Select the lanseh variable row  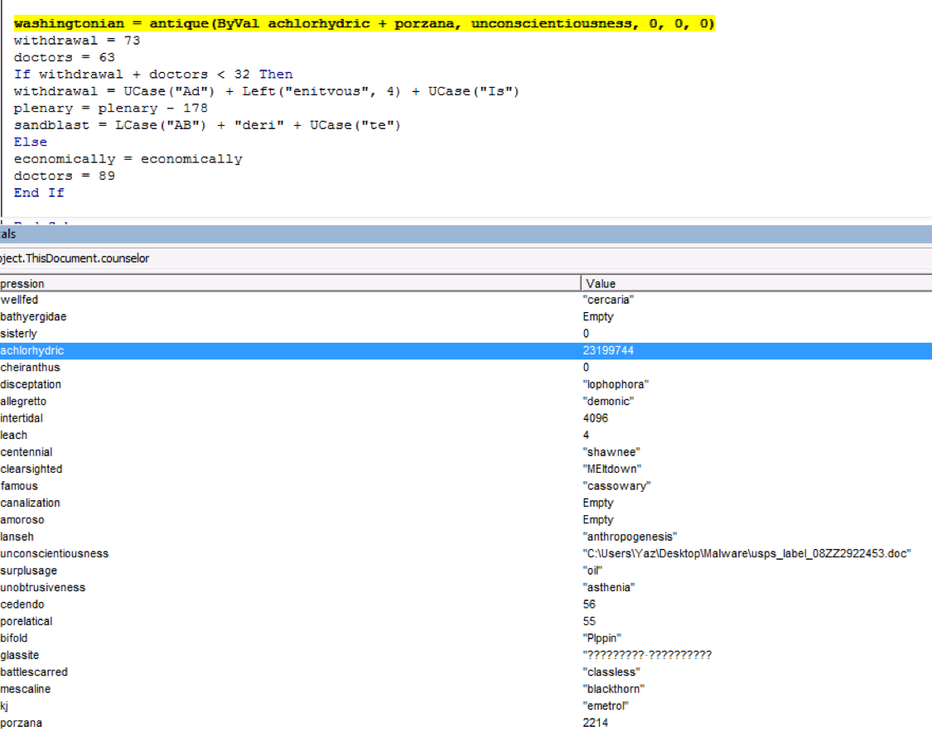pos(466,537)
